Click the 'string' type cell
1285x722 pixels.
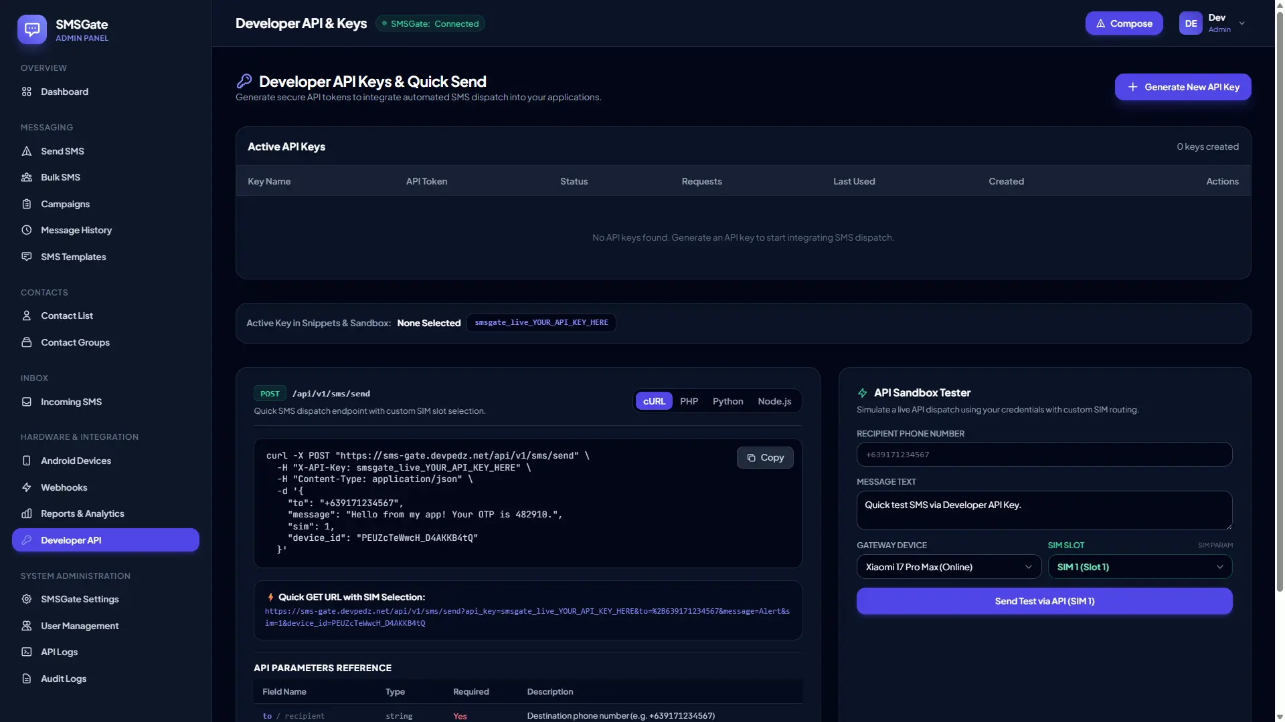[399, 716]
